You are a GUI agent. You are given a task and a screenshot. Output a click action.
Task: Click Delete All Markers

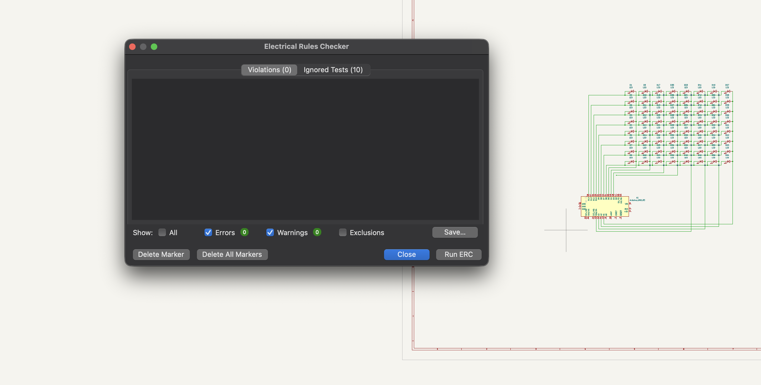tap(232, 254)
